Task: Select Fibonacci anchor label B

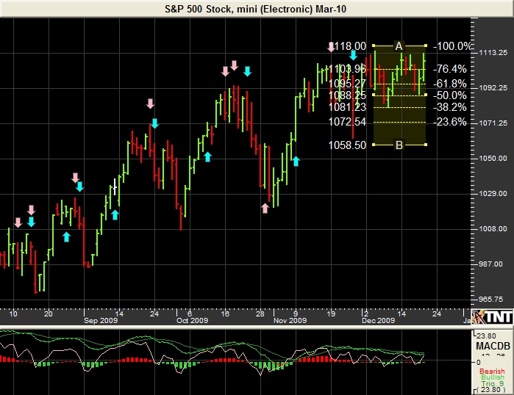Action: [399, 145]
